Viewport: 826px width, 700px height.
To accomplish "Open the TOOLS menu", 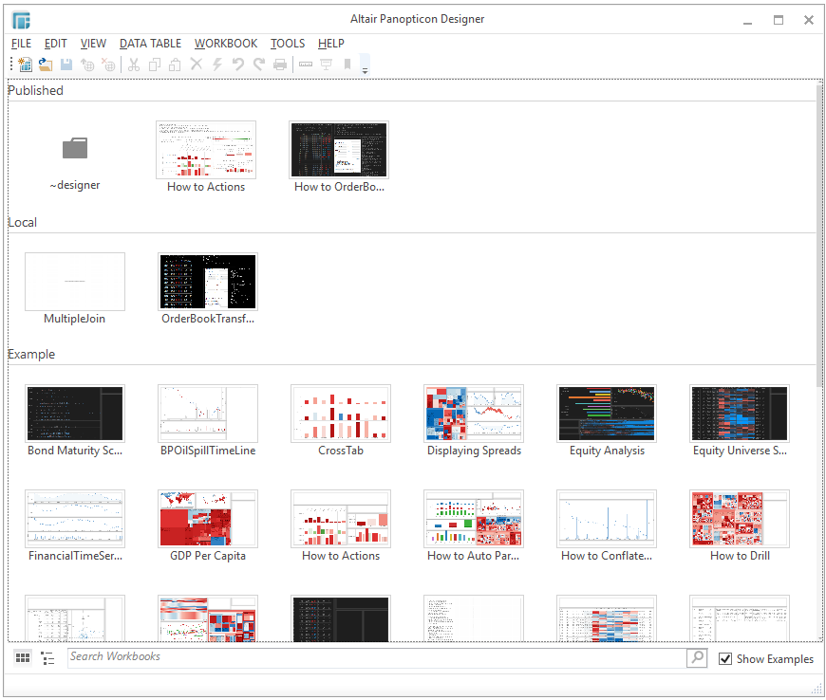I will [x=288, y=43].
